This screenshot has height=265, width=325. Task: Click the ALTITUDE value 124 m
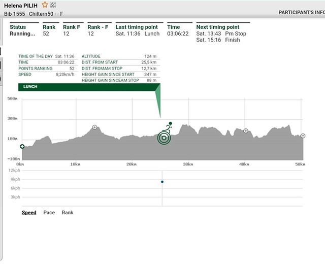tap(150, 56)
